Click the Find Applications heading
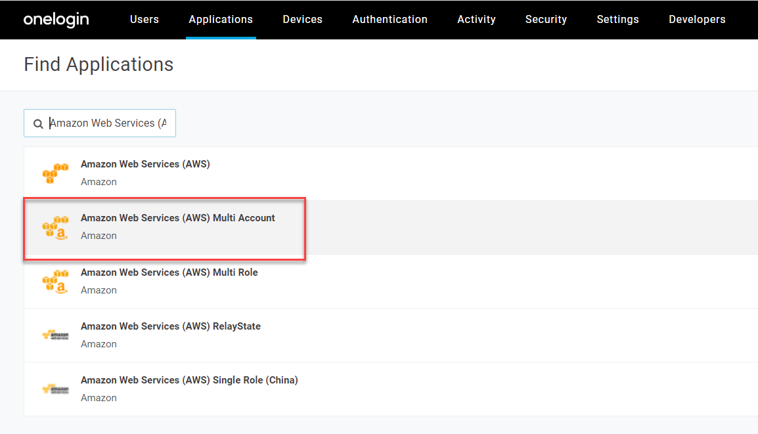 click(99, 64)
